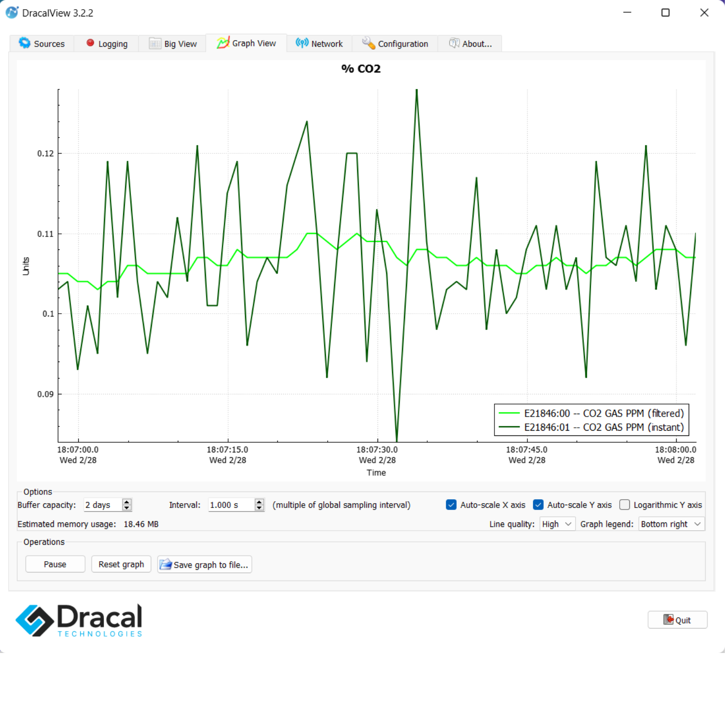Click the Network antenna icon
The height and width of the screenshot is (725, 725).
tap(302, 43)
